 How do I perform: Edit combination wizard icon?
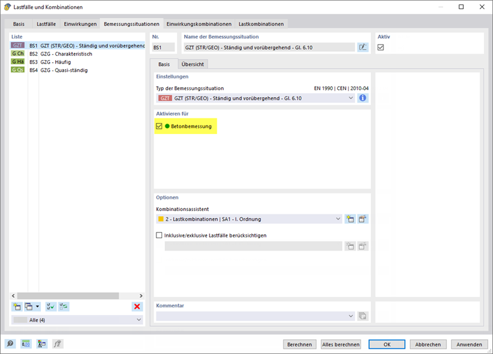pos(363,219)
